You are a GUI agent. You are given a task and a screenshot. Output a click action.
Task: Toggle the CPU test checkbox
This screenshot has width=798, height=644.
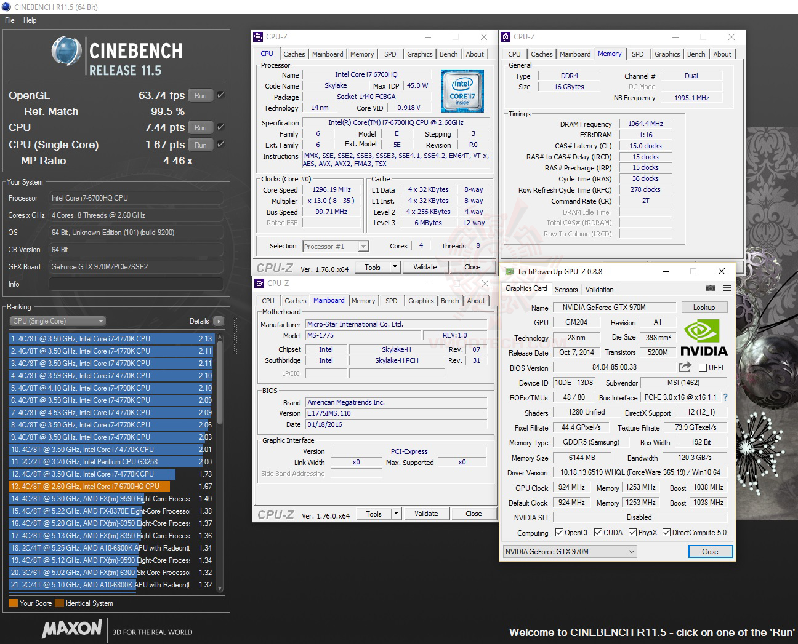click(220, 127)
